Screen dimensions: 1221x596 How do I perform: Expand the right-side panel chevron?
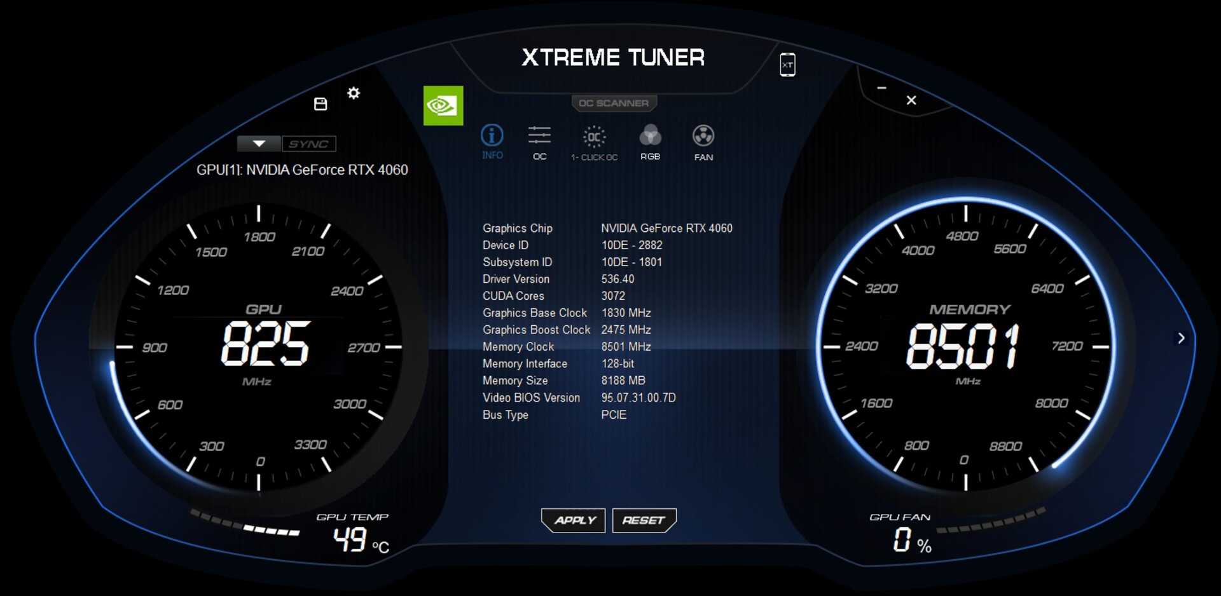1181,338
